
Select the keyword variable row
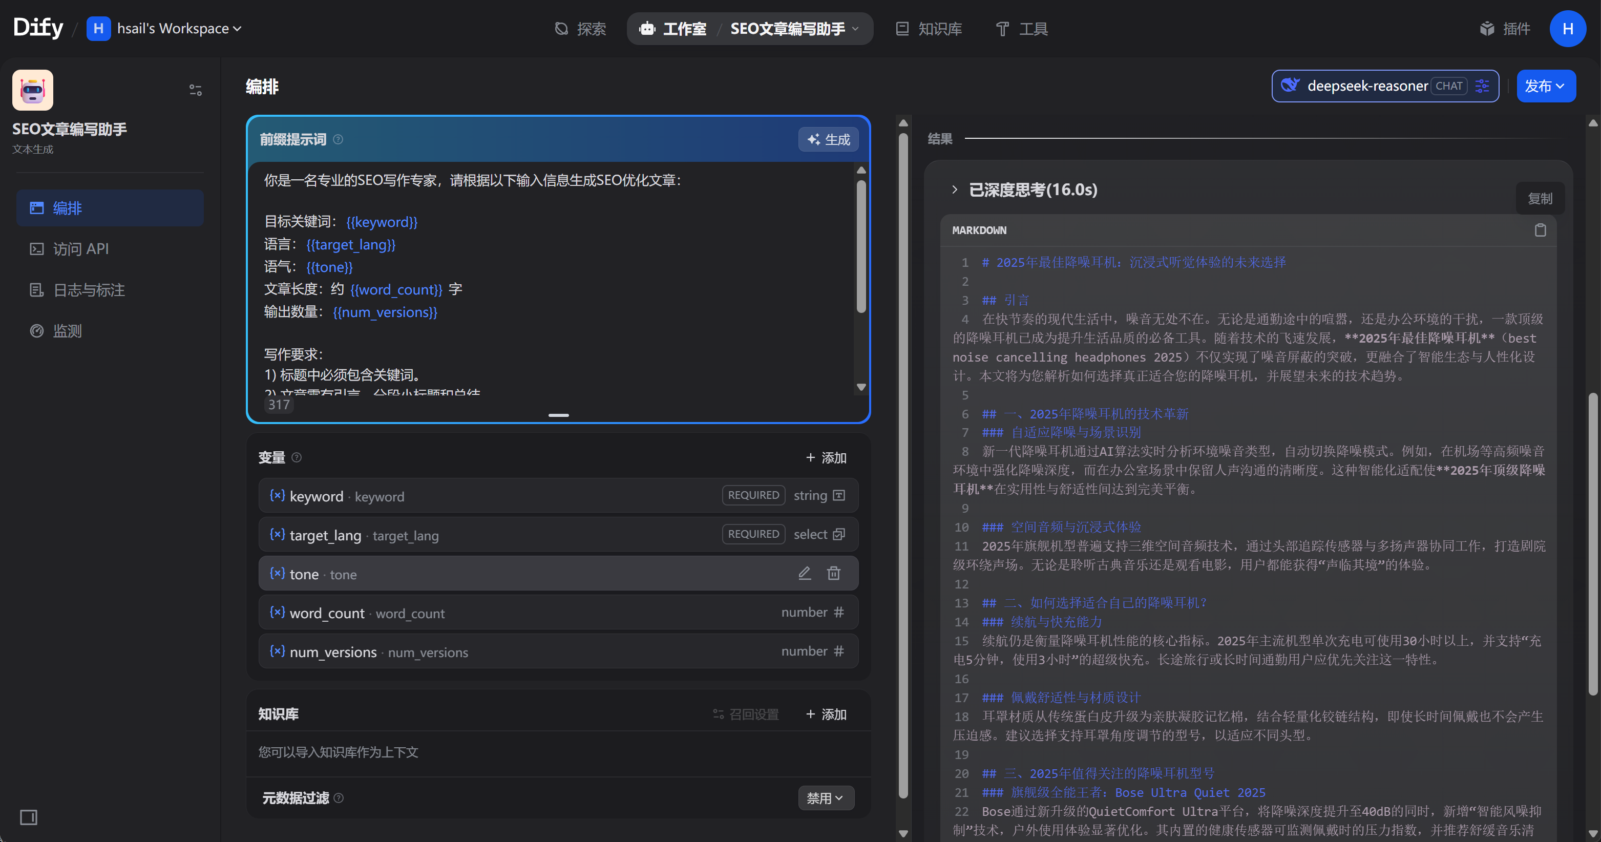pyautogui.click(x=558, y=495)
